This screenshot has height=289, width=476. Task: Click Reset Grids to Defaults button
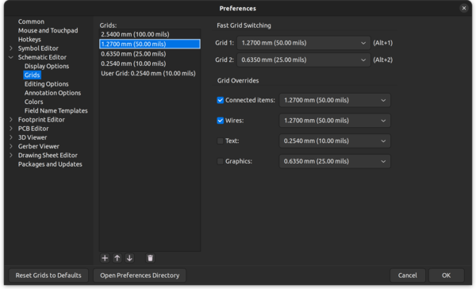point(48,276)
